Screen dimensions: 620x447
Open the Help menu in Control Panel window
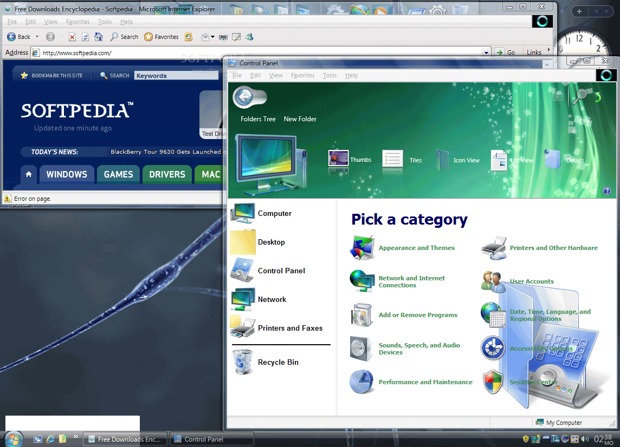tap(351, 75)
